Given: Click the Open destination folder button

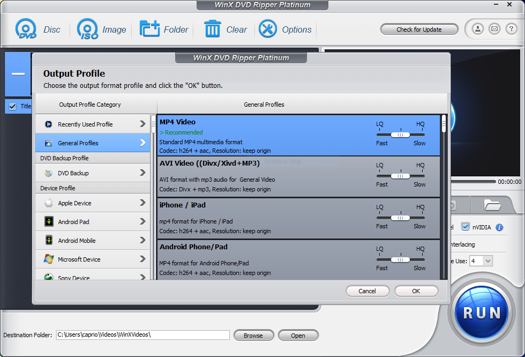Looking at the screenshot, I should pyautogui.click(x=298, y=335).
